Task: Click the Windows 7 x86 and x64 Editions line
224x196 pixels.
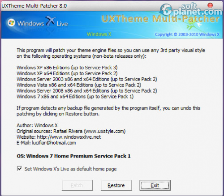Action: 75,97
